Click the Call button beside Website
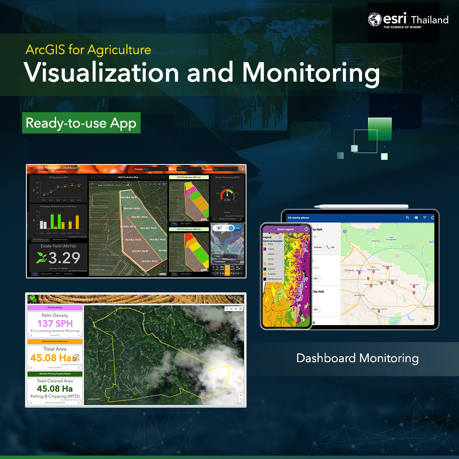 pos(331,247)
